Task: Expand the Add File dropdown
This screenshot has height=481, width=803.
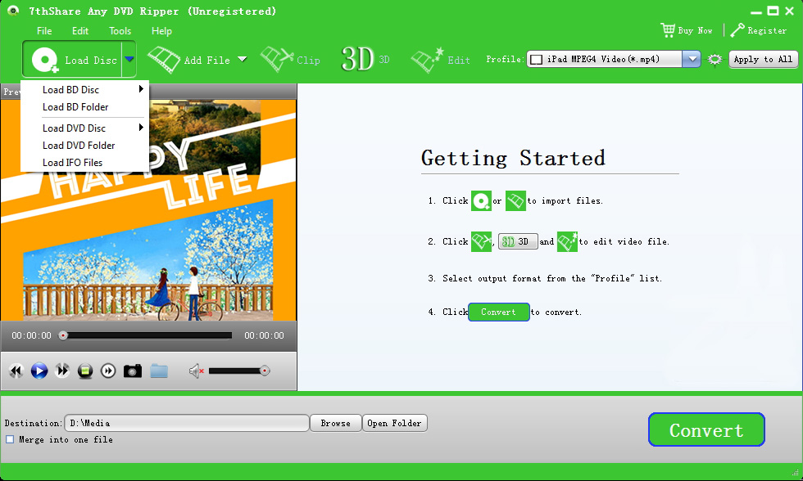Action: coord(241,59)
